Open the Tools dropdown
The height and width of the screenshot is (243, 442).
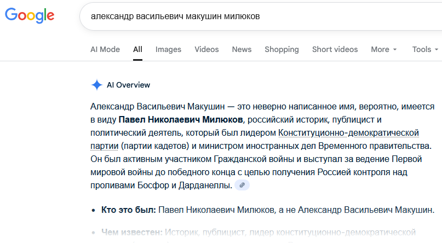click(425, 49)
